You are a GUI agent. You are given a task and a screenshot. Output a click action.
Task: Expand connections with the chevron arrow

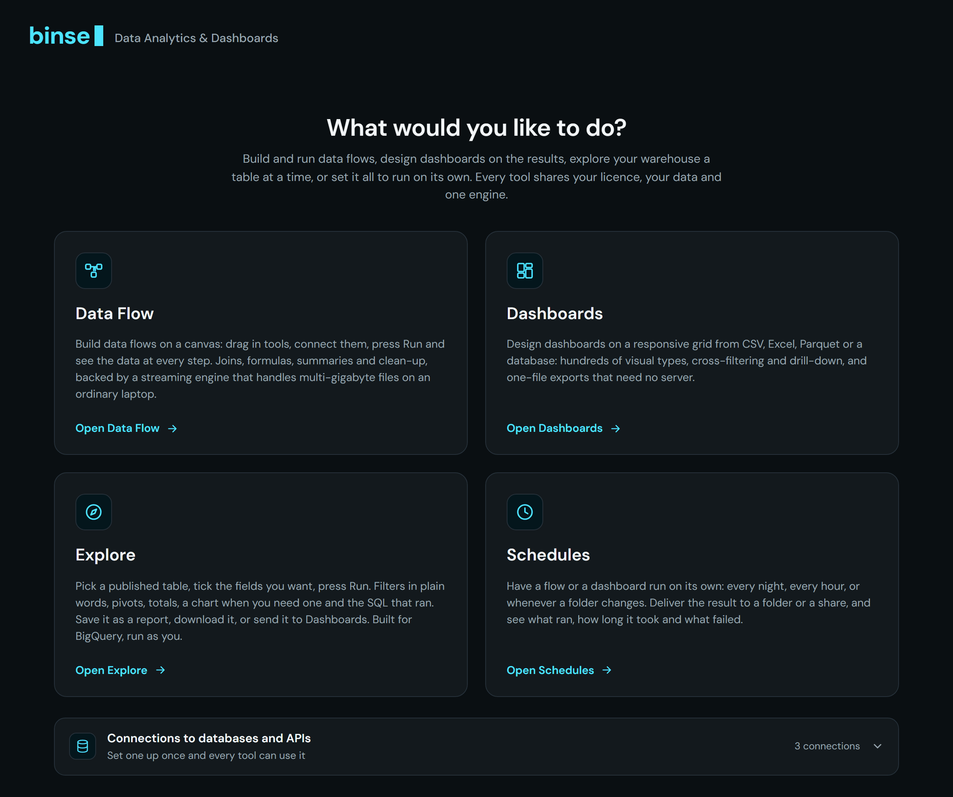click(x=877, y=746)
